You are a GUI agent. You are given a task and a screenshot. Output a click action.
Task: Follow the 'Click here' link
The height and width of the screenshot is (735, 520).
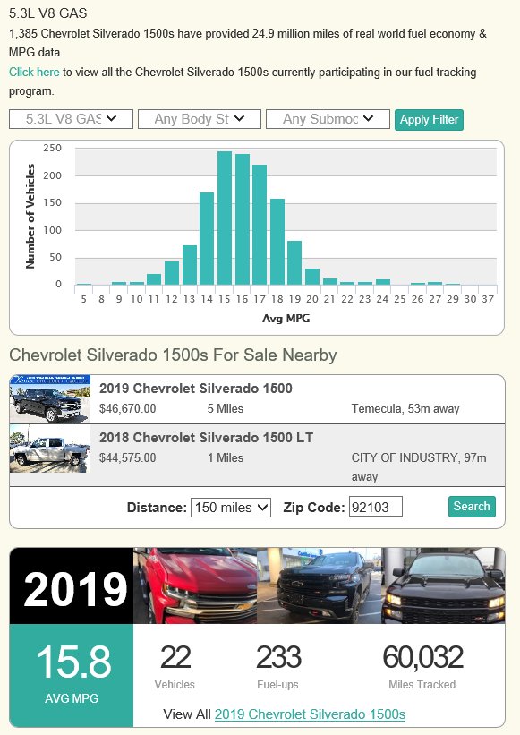[x=34, y=73]
